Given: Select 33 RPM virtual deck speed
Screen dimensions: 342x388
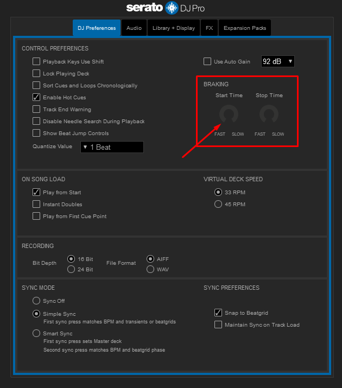Looking at the screenshot, I should point(218,192).
